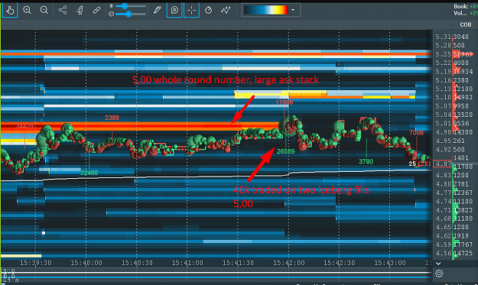Click the zoom in magnifier
Viewport: 478px width, 285px height.
tap(27, 11)
